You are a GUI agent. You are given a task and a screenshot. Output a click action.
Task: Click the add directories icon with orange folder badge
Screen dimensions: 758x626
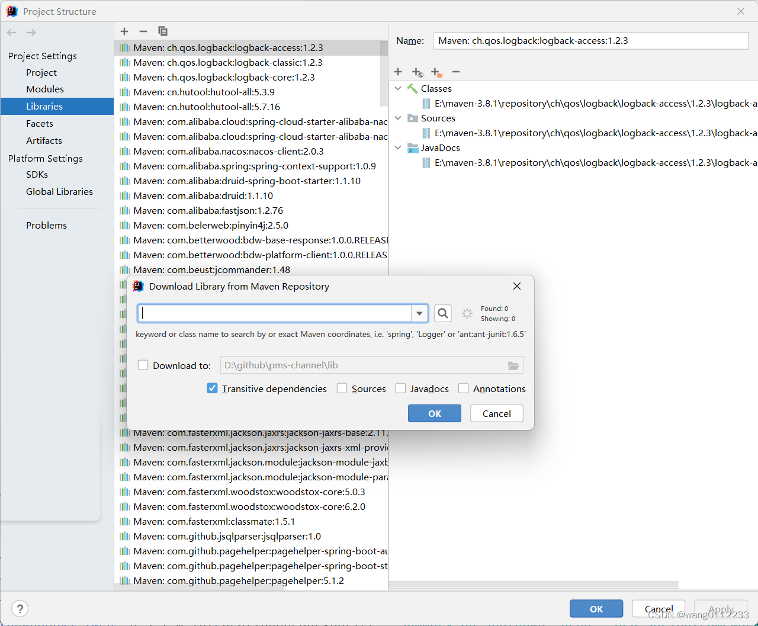[x=436, y=72]
